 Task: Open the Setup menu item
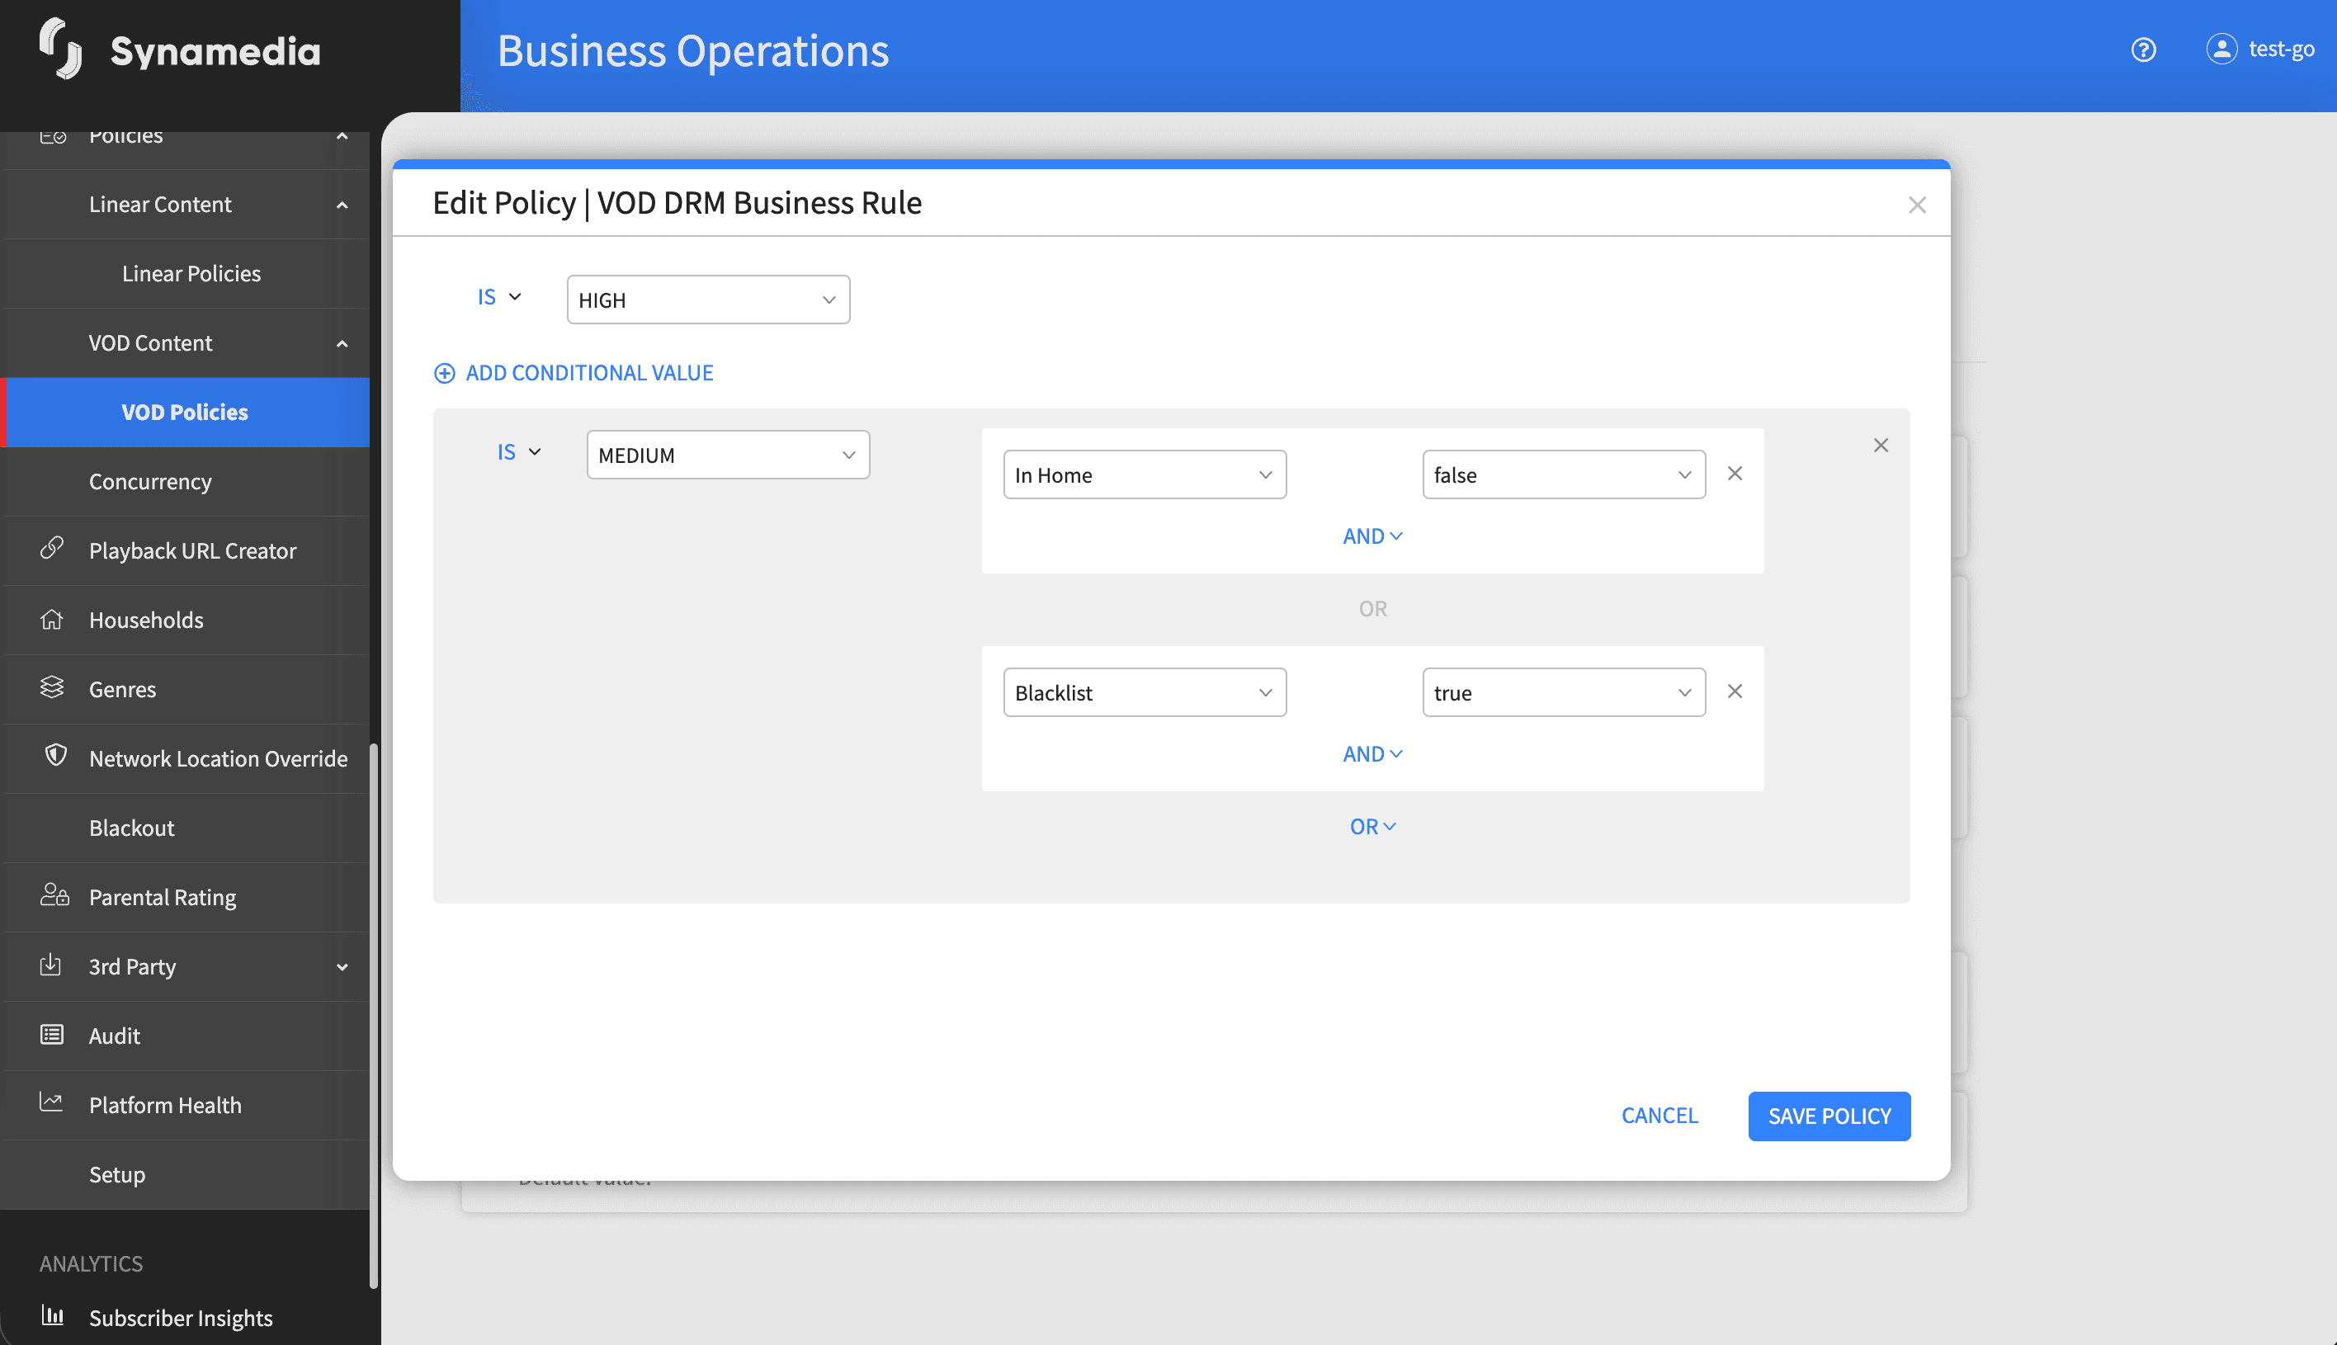pyautogui.click(x=116, y=1174)
